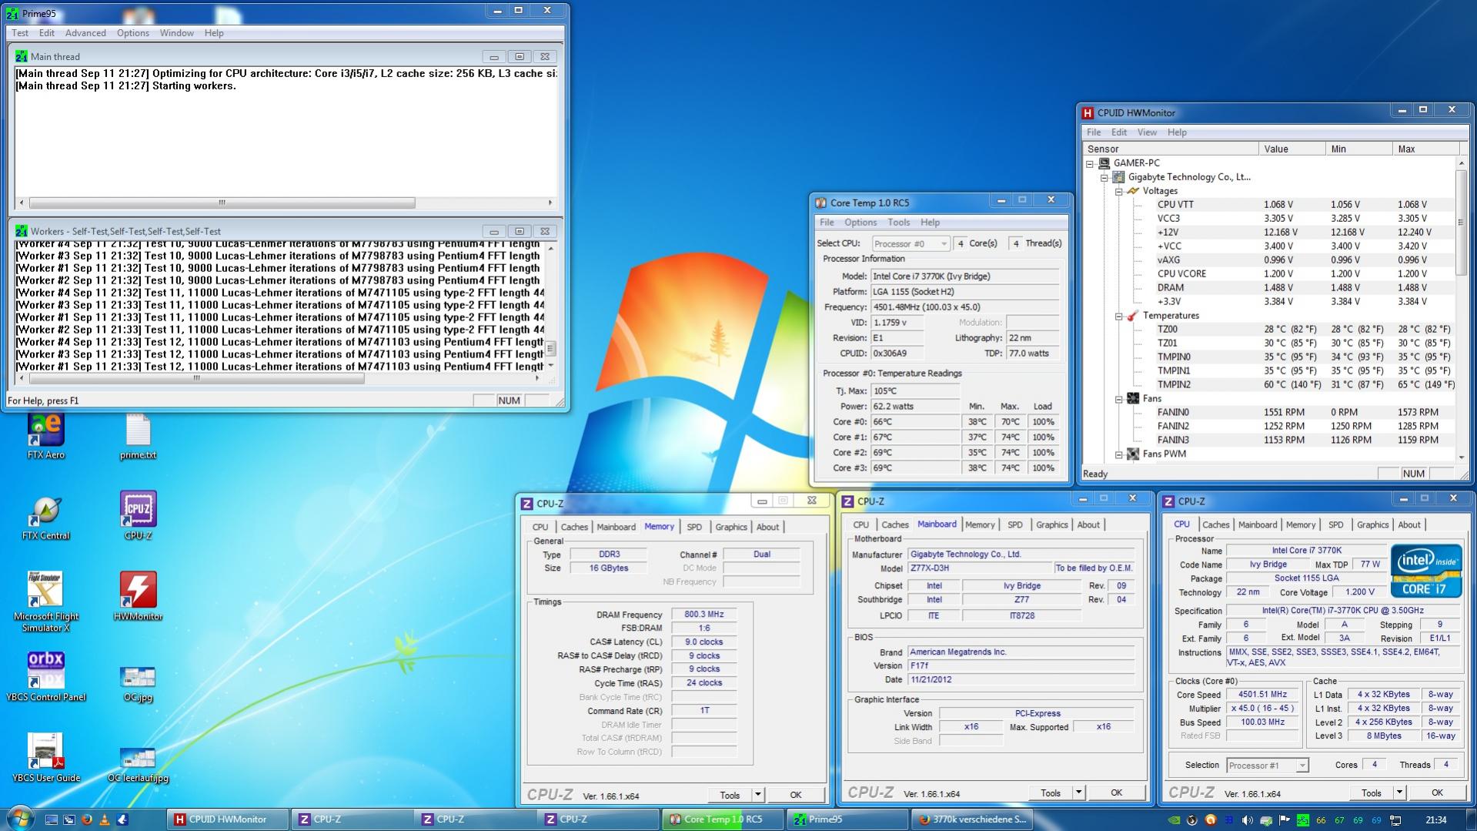Switch to CPUID HWMonitor via taskbar button
Screen dimensions: 1477x831
(x=227, y=819)
